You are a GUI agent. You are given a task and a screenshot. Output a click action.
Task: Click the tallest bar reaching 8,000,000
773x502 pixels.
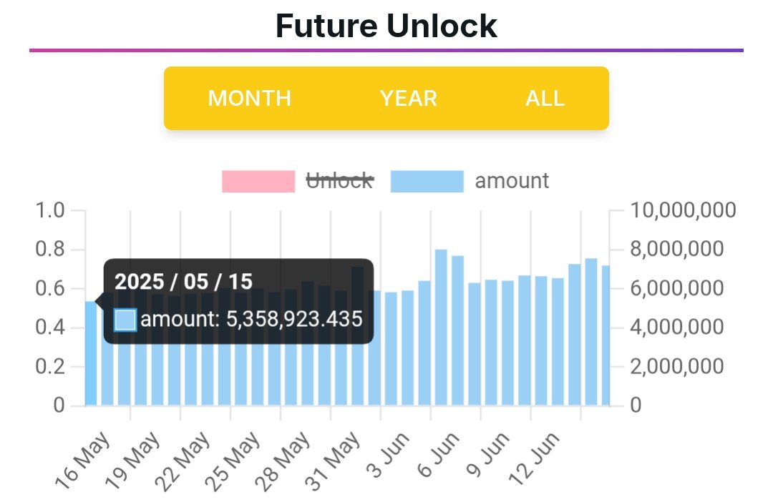pos(441,329)
